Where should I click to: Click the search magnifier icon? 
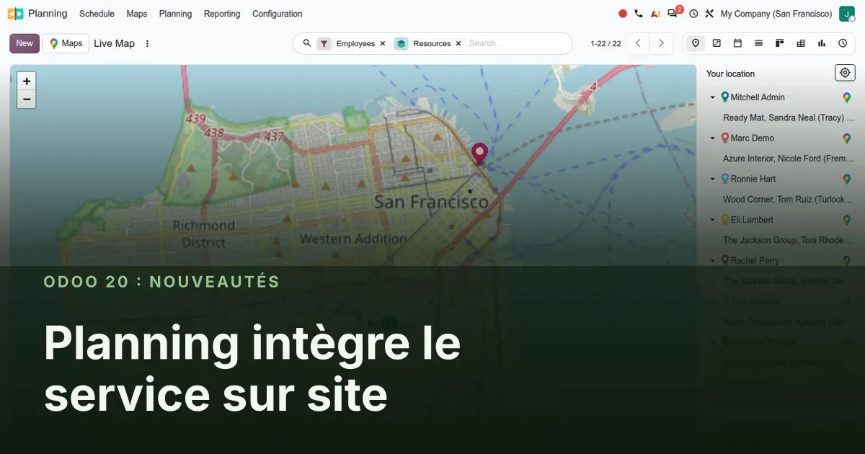(x=307, y=43)
